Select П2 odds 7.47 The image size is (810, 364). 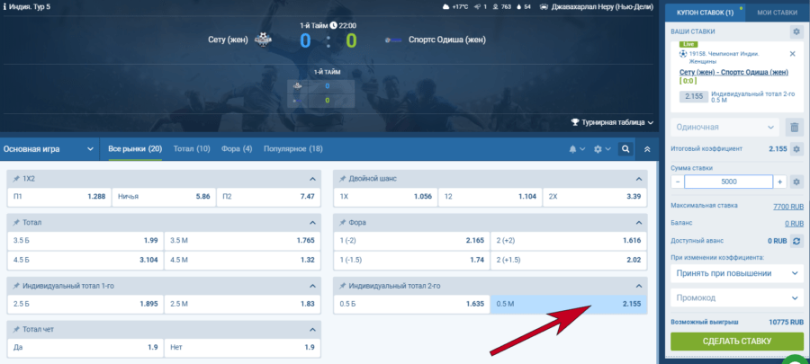point(268,197)
